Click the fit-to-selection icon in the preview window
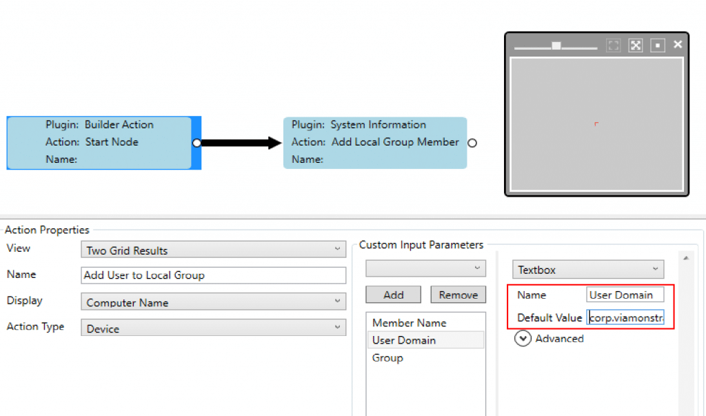 613,46
